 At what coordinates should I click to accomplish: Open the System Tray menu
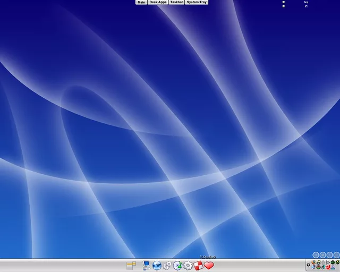197,2
